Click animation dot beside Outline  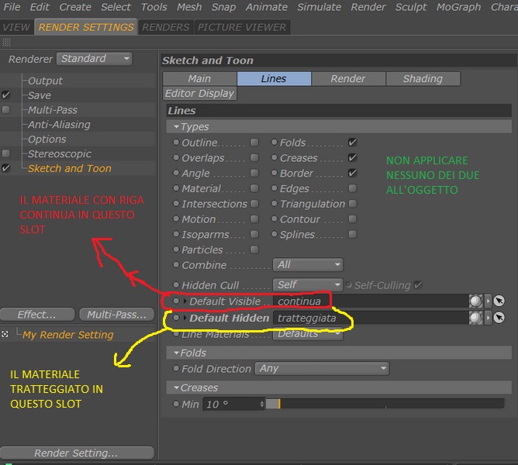coord(176,143)
